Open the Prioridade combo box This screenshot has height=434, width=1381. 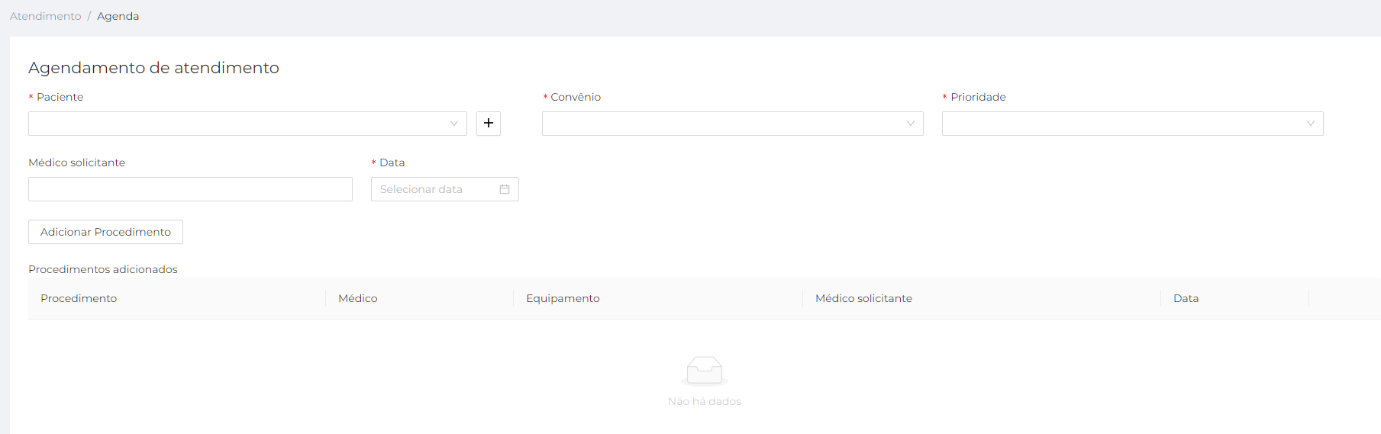pyautogui.click(x=1122, y=124)
